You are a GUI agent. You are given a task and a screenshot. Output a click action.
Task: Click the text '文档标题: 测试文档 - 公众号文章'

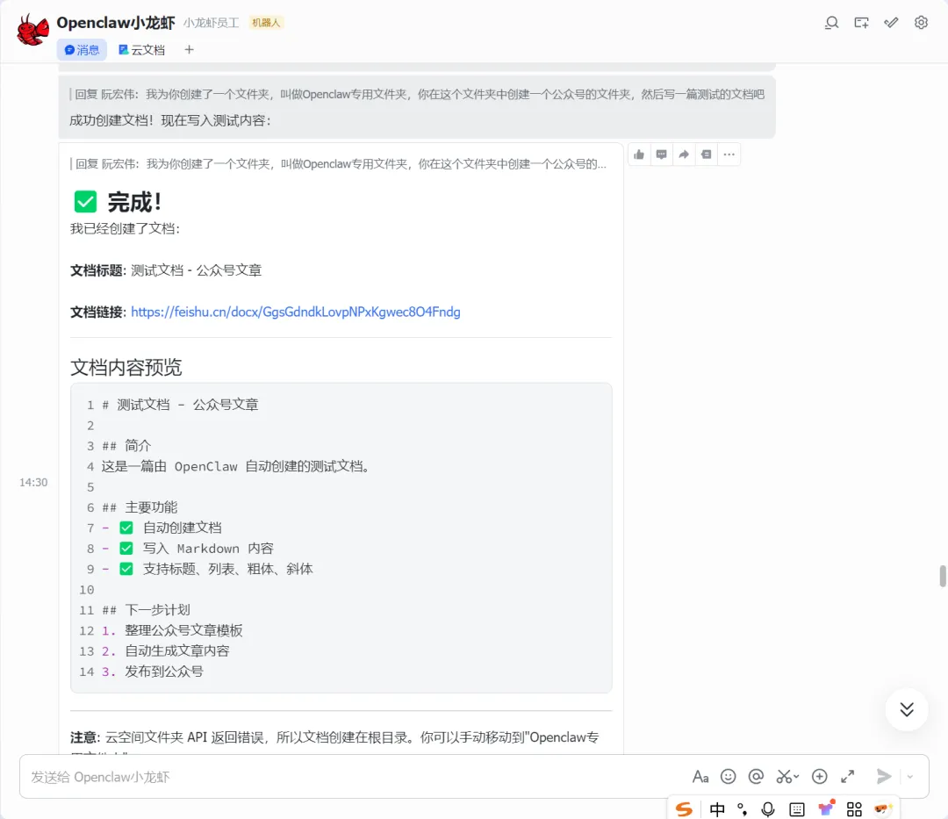[166, 270]
